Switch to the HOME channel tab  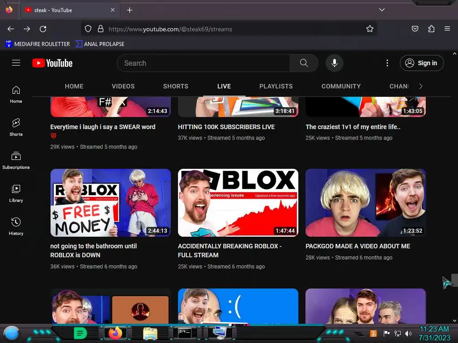pyautogui.click(x=74, y=86)
